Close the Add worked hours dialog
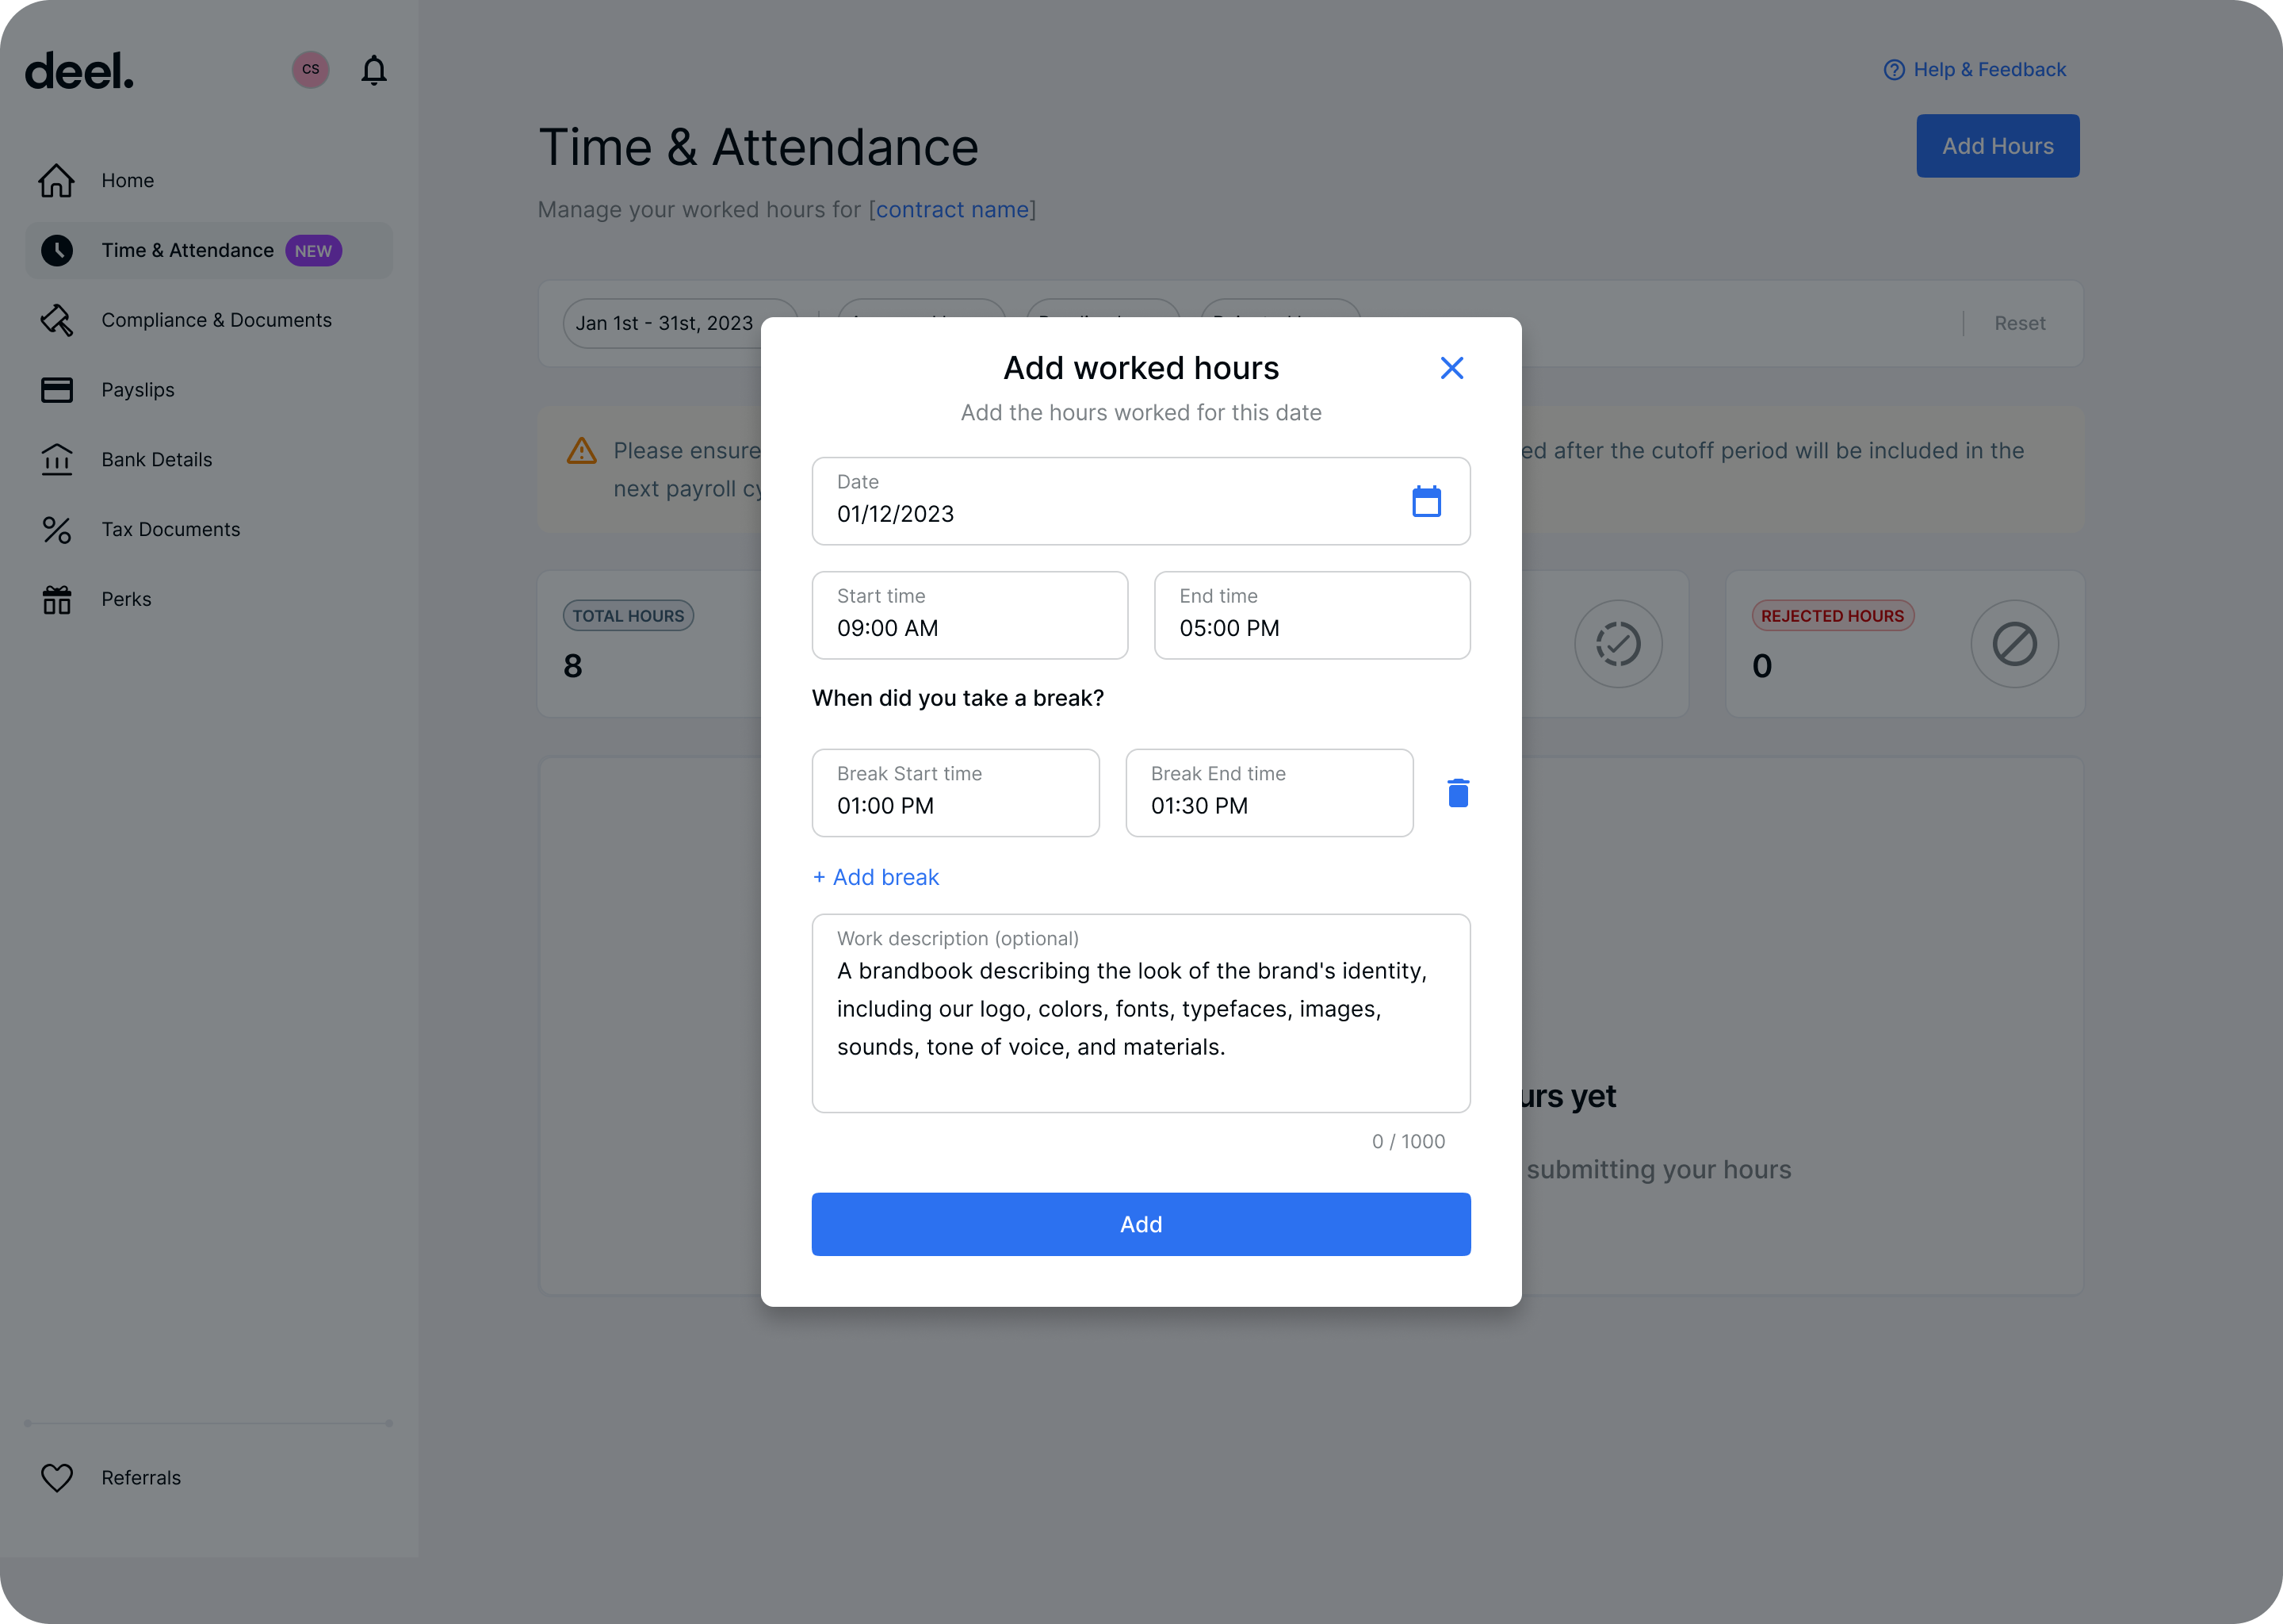The image size is (2283, 1624). point(1451,368)
